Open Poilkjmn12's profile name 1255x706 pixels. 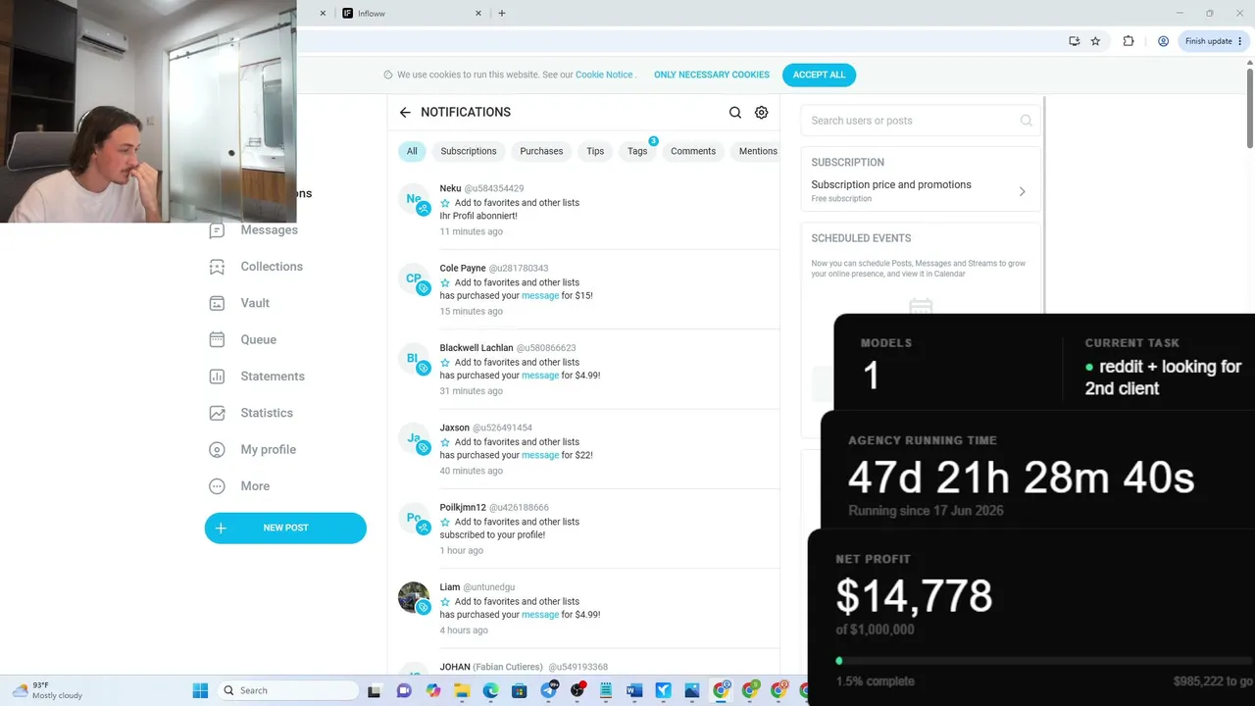pos(463,507)
